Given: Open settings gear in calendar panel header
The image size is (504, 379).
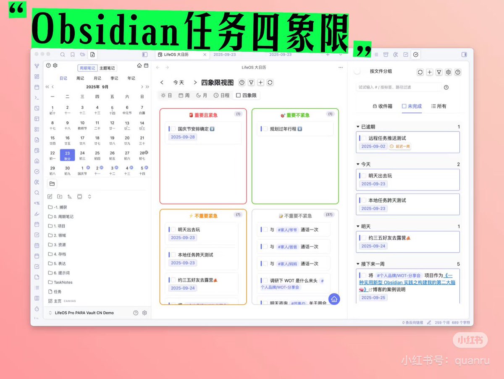Looking at the screenshot, I should coord(55,65).
